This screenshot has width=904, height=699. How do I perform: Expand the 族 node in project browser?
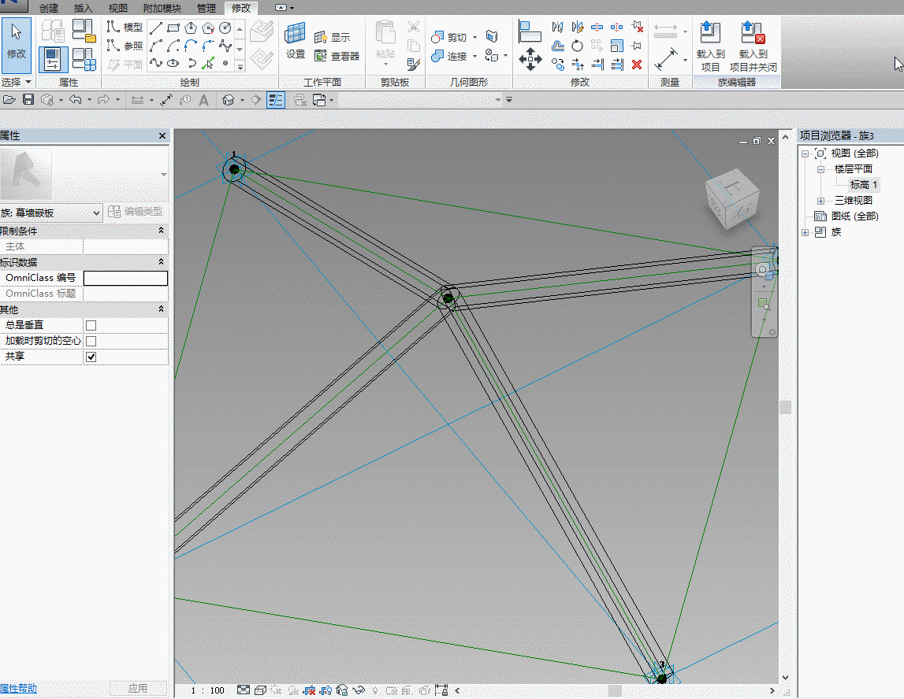(805, 232)
